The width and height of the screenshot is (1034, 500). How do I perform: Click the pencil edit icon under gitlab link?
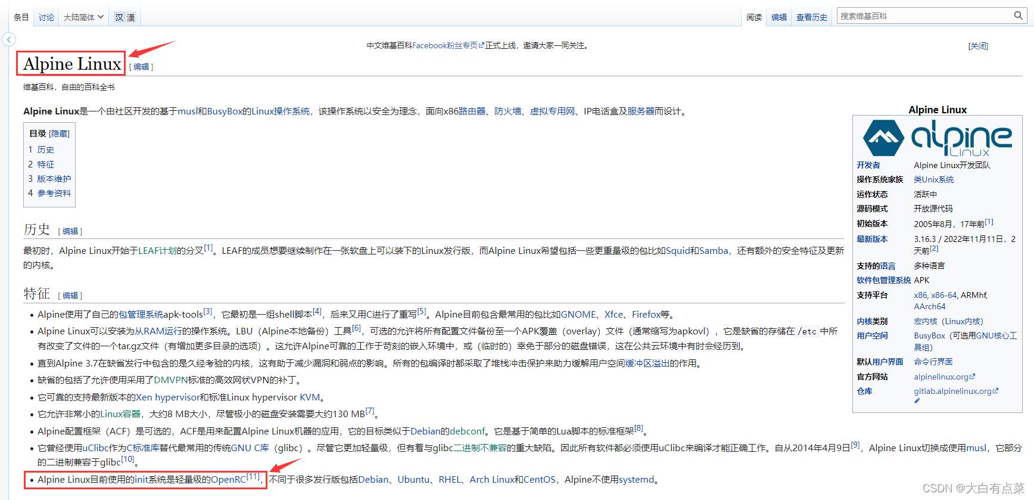pyautogui.click(x=917, y=401)
